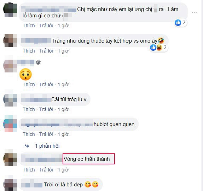Click the surprised face emoji sticker

click(25, 74)
